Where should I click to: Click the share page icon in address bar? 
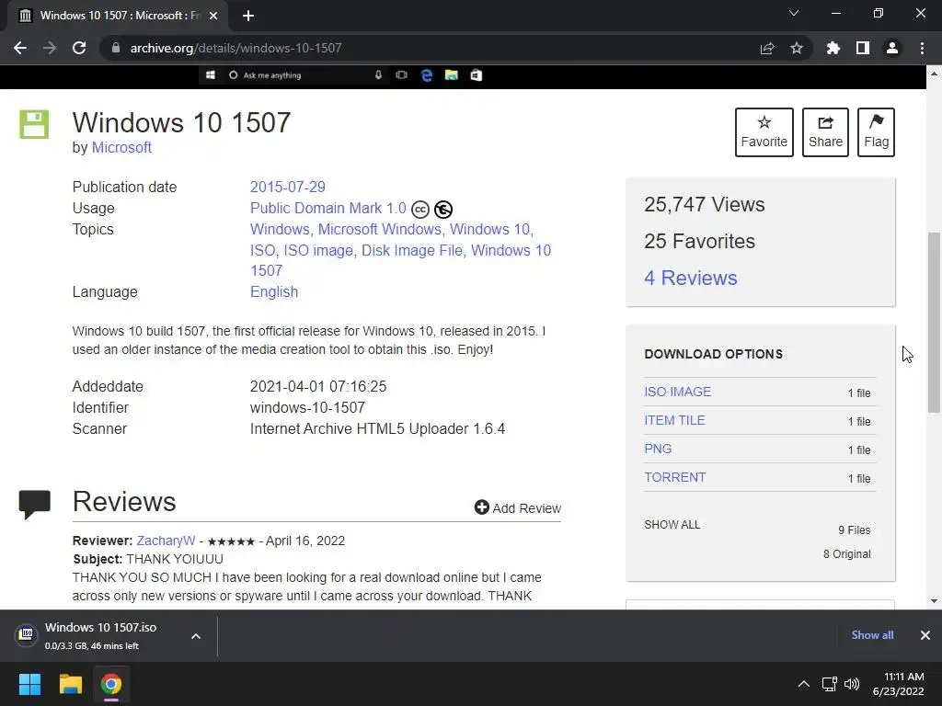[x=767, y=48]
